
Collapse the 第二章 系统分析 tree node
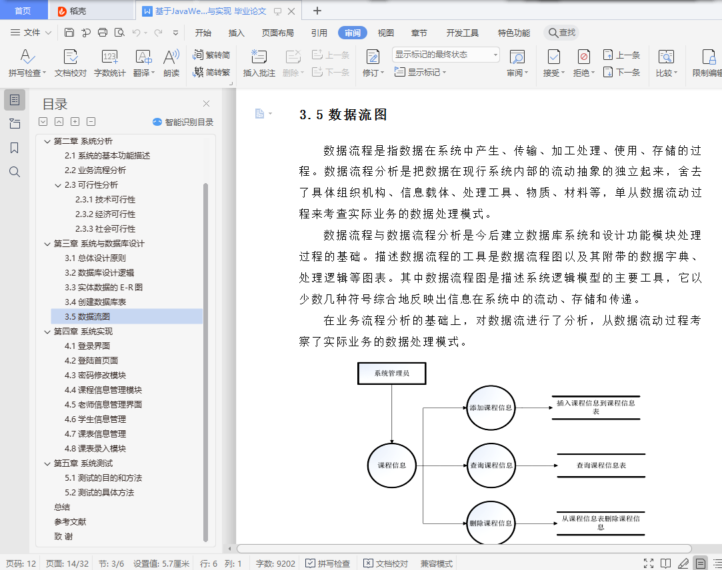tap(47, 141)
